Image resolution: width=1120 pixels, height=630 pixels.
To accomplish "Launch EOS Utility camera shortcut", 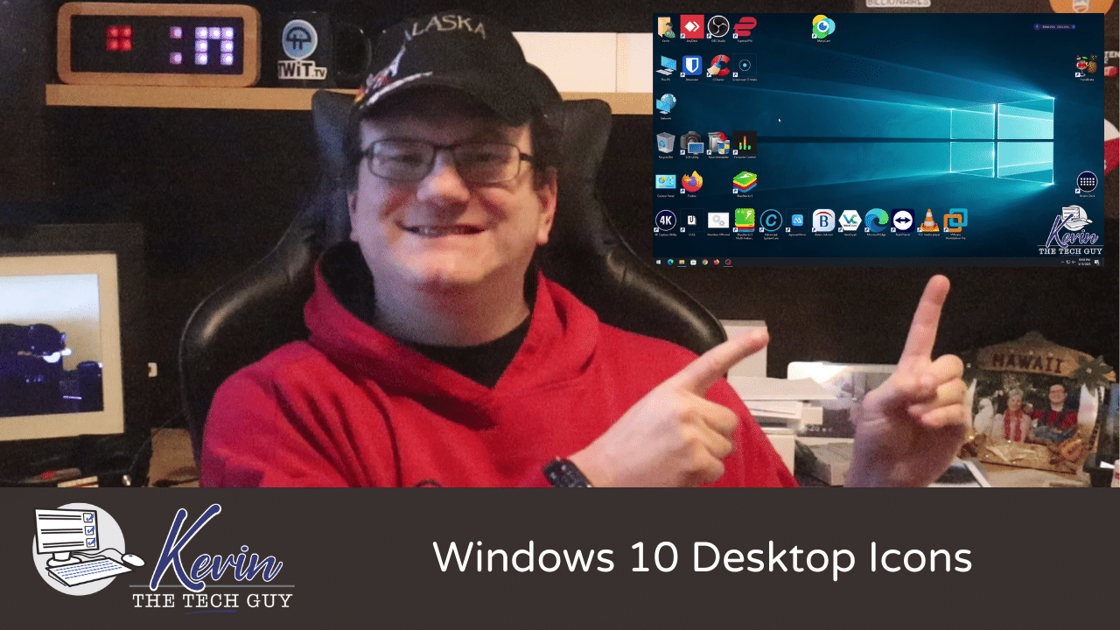I will (x=691, y=144).
